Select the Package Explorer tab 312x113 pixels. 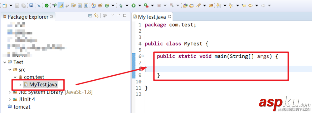(x=28, y=17)
